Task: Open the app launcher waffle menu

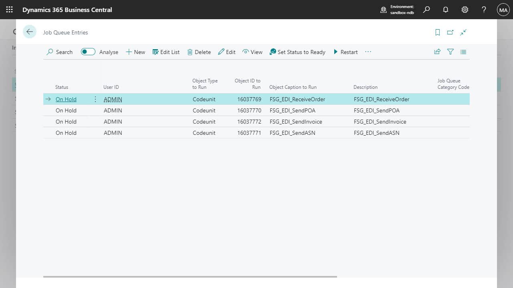Action: pos(9,10)
